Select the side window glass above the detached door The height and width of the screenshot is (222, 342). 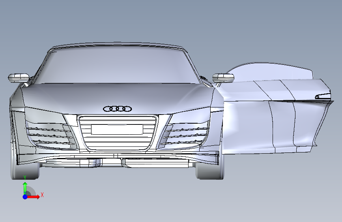(271, 72)
